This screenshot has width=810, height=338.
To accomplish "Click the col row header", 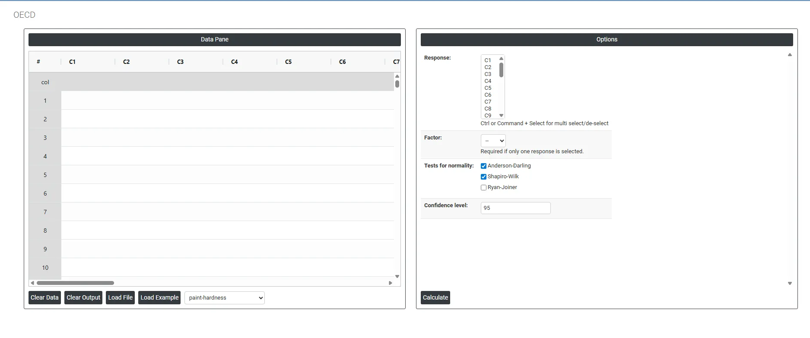I will pos(45,82).
